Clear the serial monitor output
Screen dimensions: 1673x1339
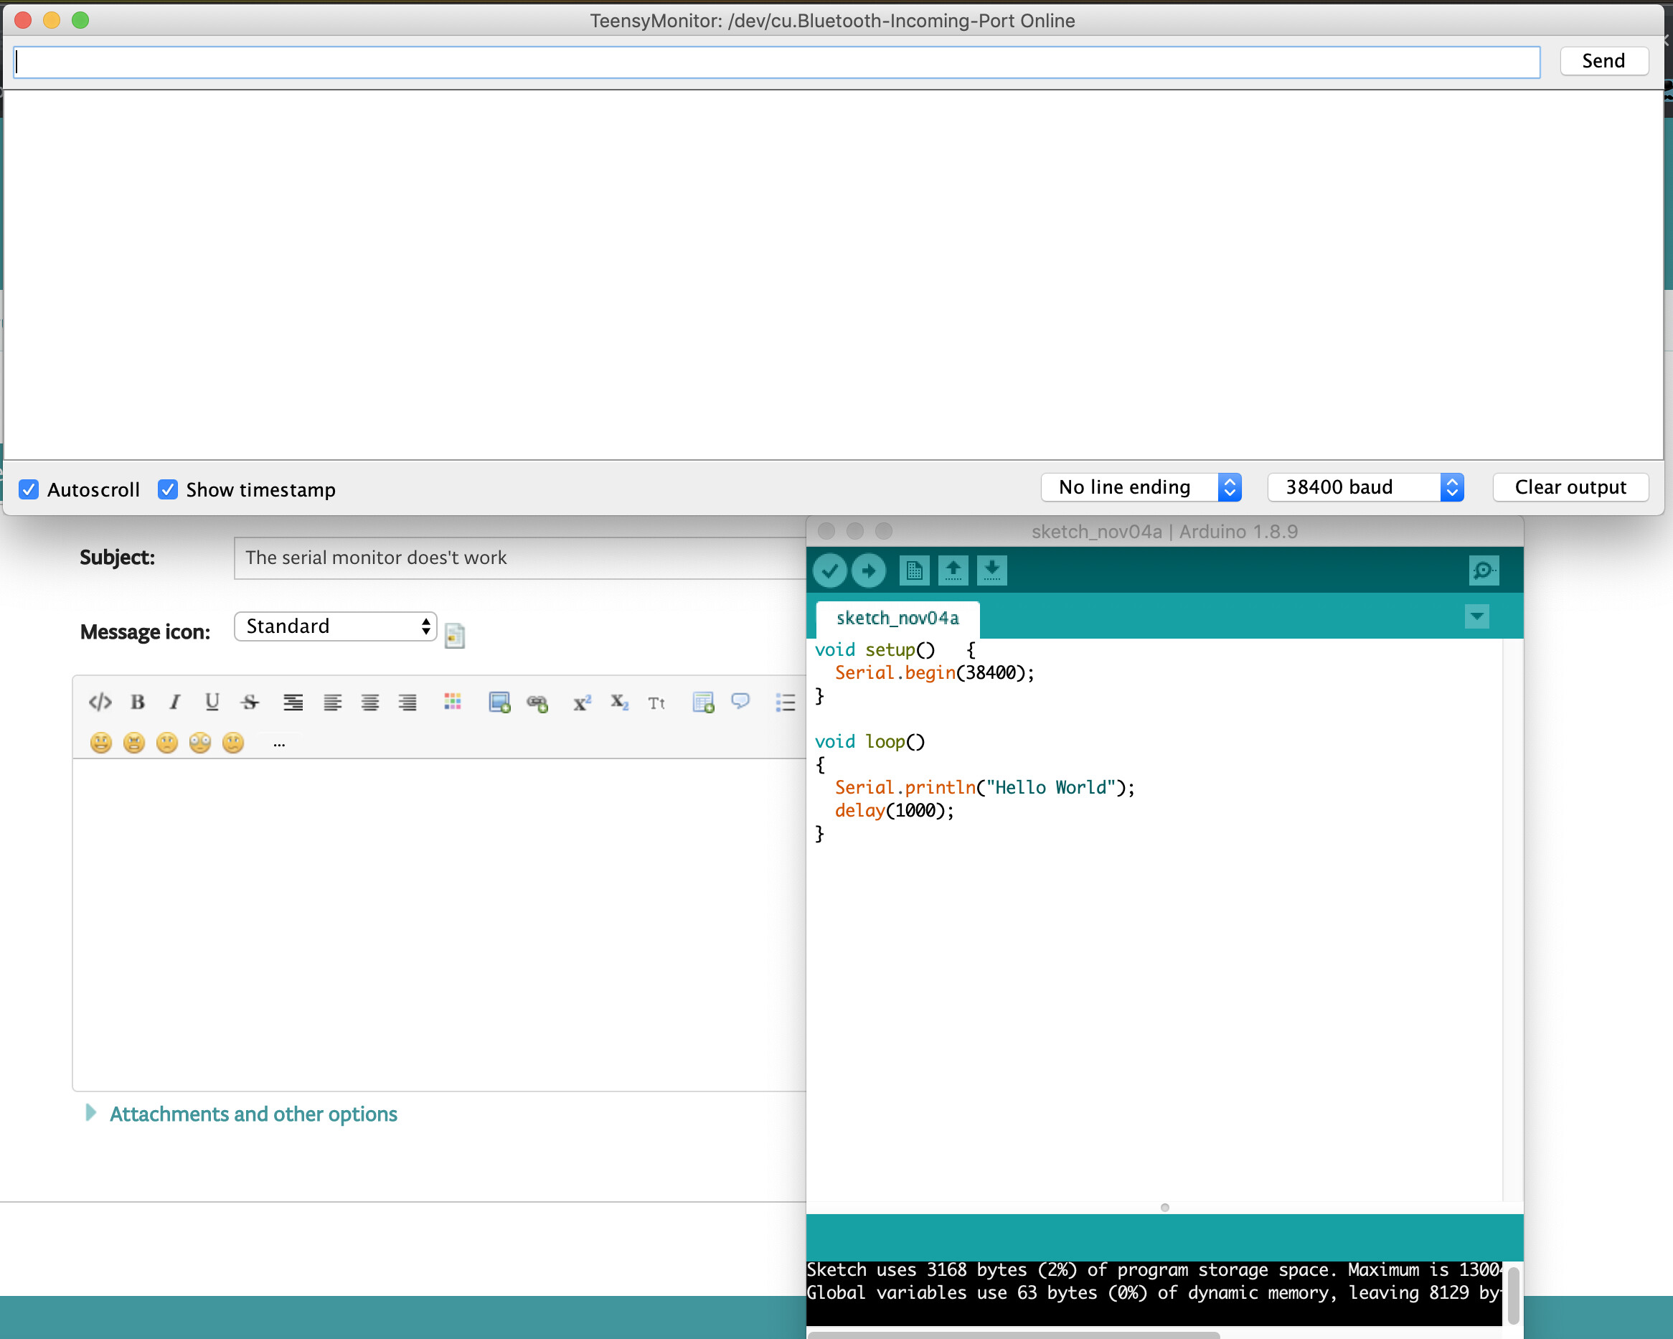point(1570,487)
